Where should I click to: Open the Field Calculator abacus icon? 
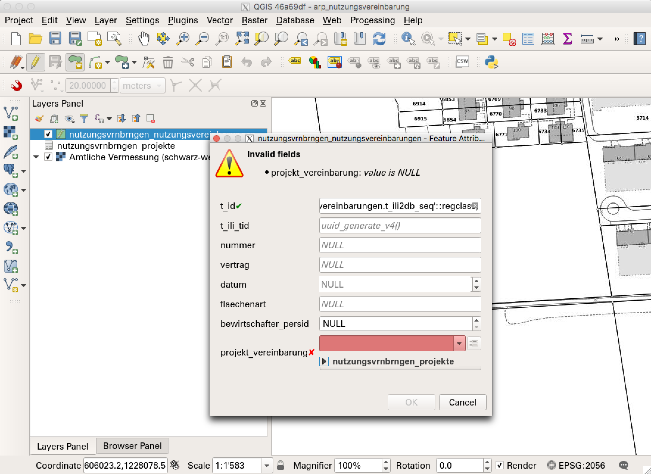(x=548, y=39)
